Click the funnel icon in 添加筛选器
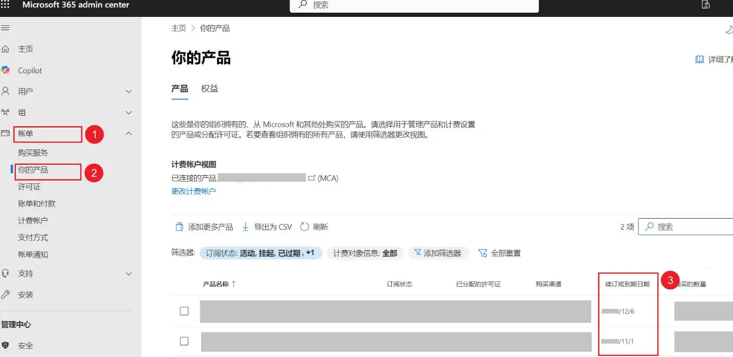Viewport: 733px width, 357px height. 418,253
